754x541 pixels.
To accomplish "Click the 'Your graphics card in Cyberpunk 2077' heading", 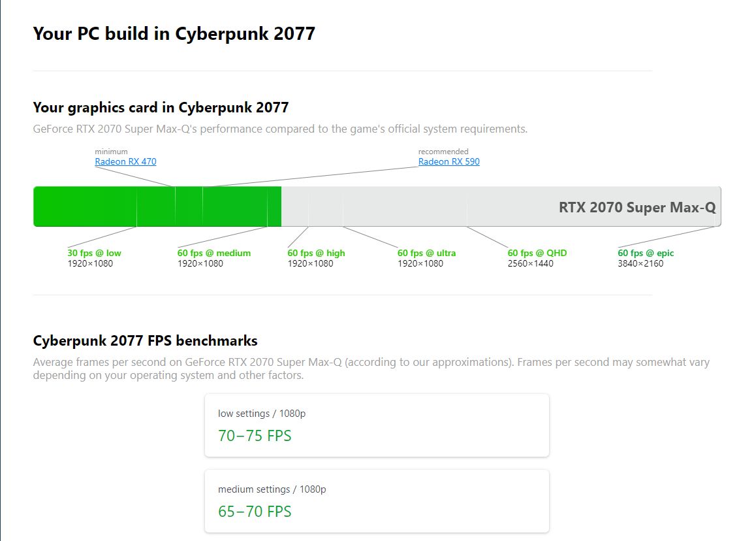I will [161, 107].
